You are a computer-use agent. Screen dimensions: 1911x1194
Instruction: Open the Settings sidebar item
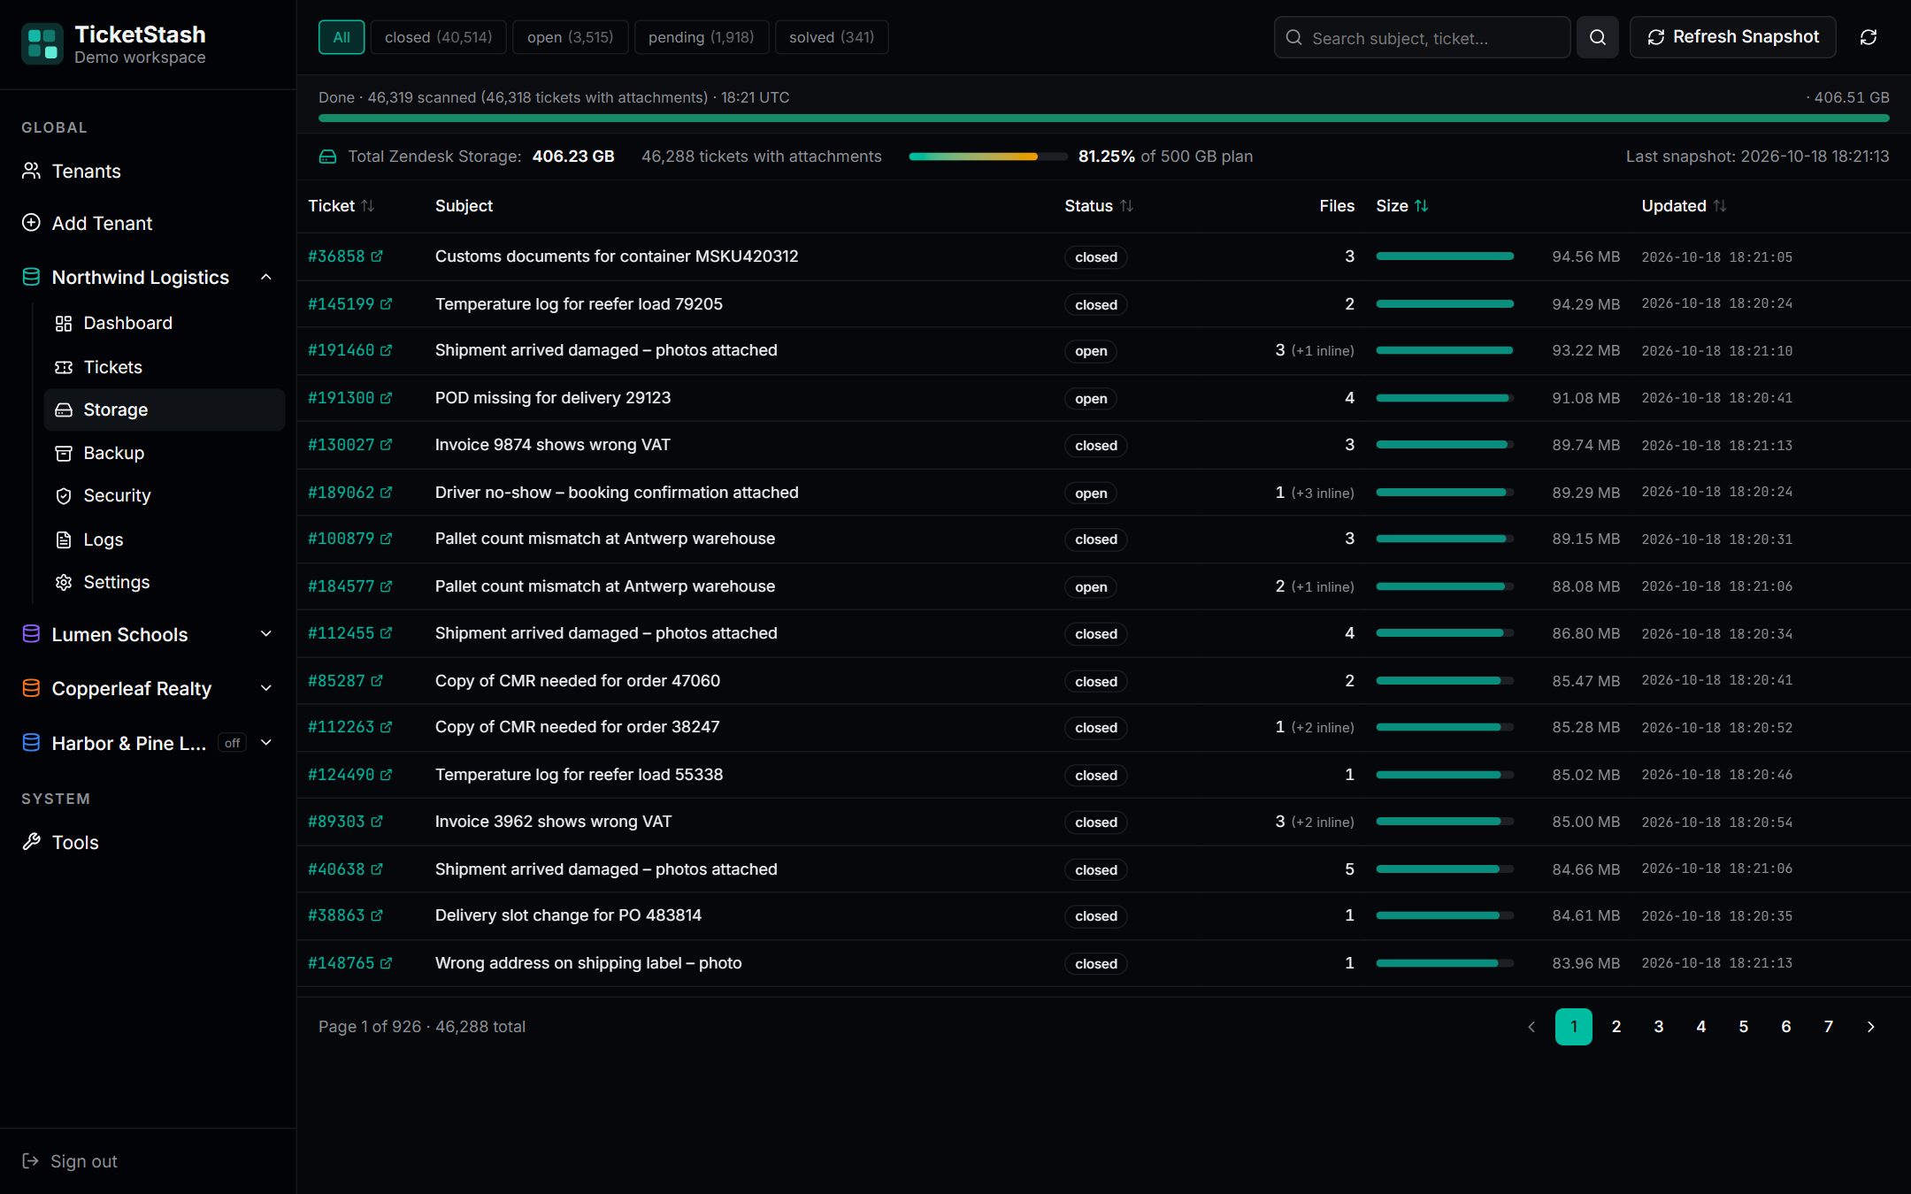[x=164, y=582]
